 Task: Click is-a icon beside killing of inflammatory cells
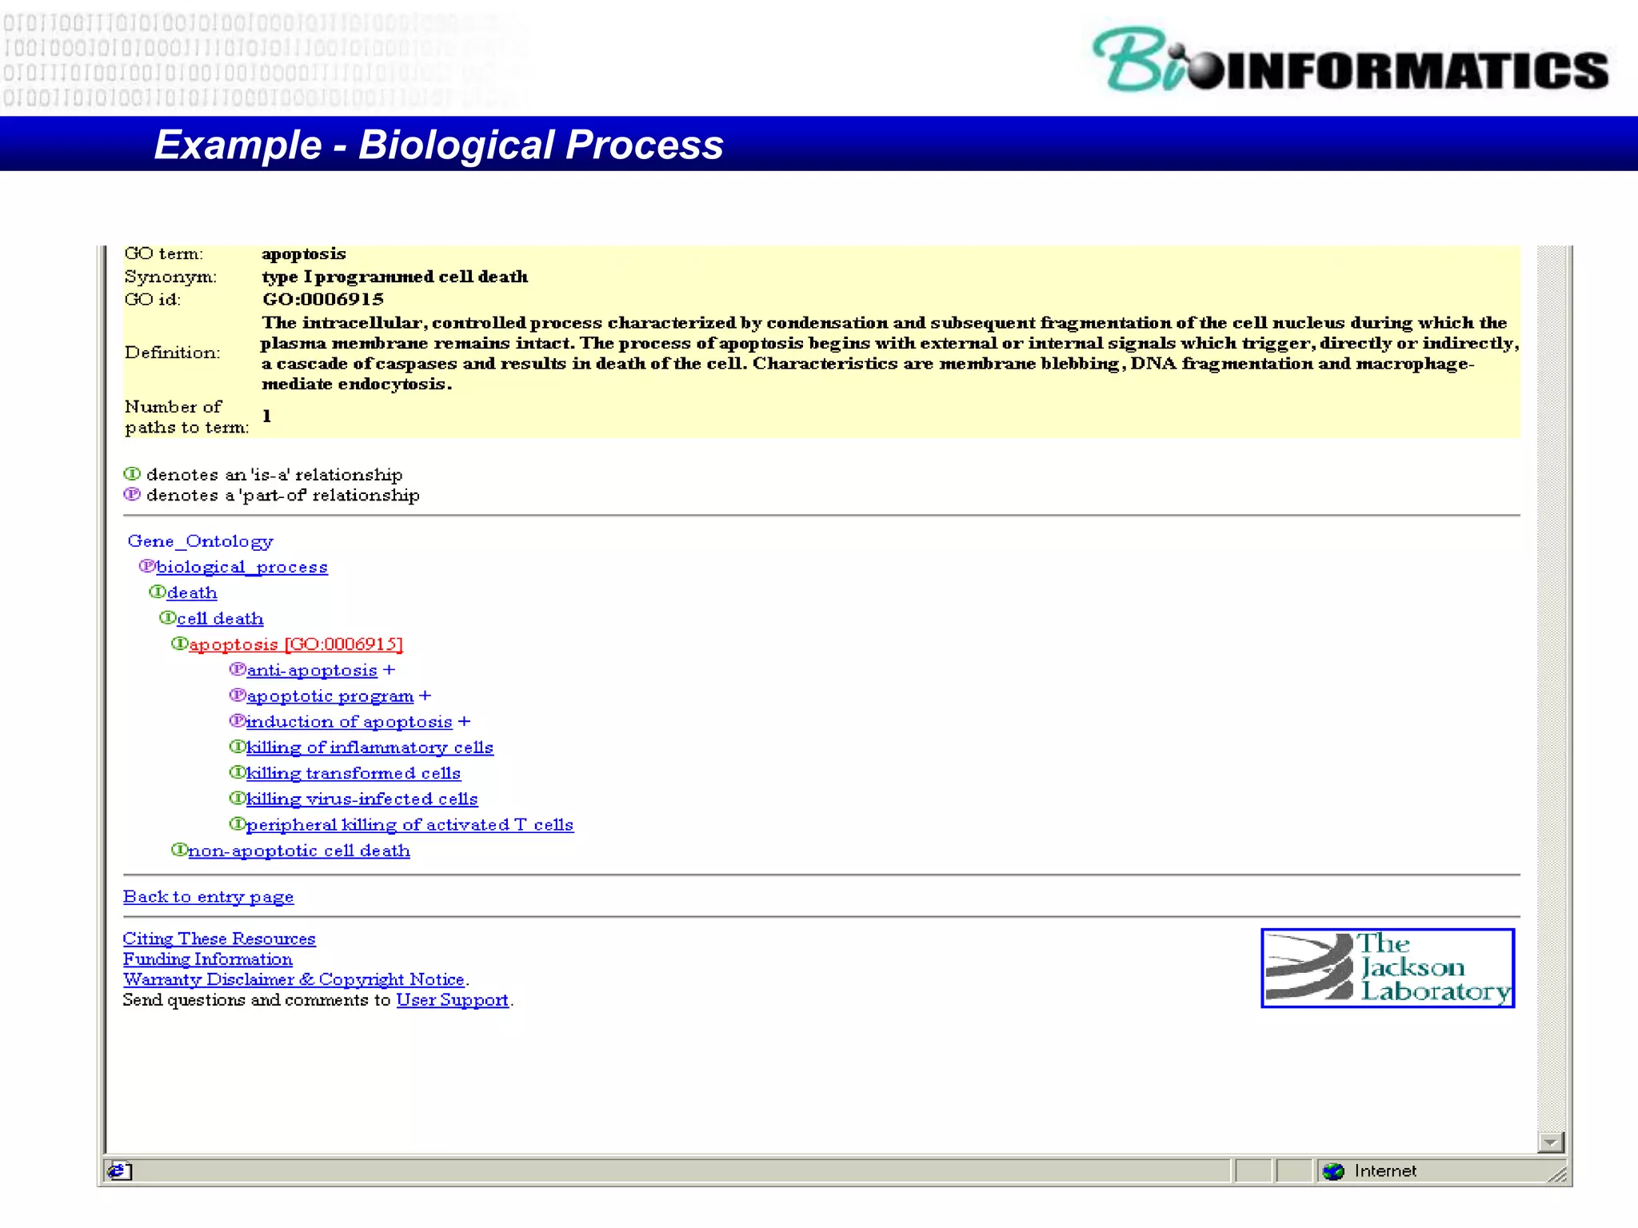[238, 747]
